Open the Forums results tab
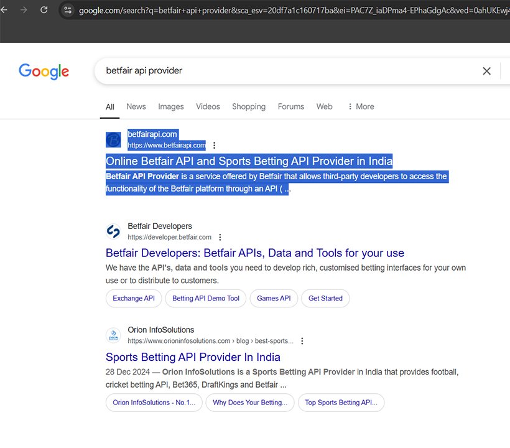 point(290,106)
